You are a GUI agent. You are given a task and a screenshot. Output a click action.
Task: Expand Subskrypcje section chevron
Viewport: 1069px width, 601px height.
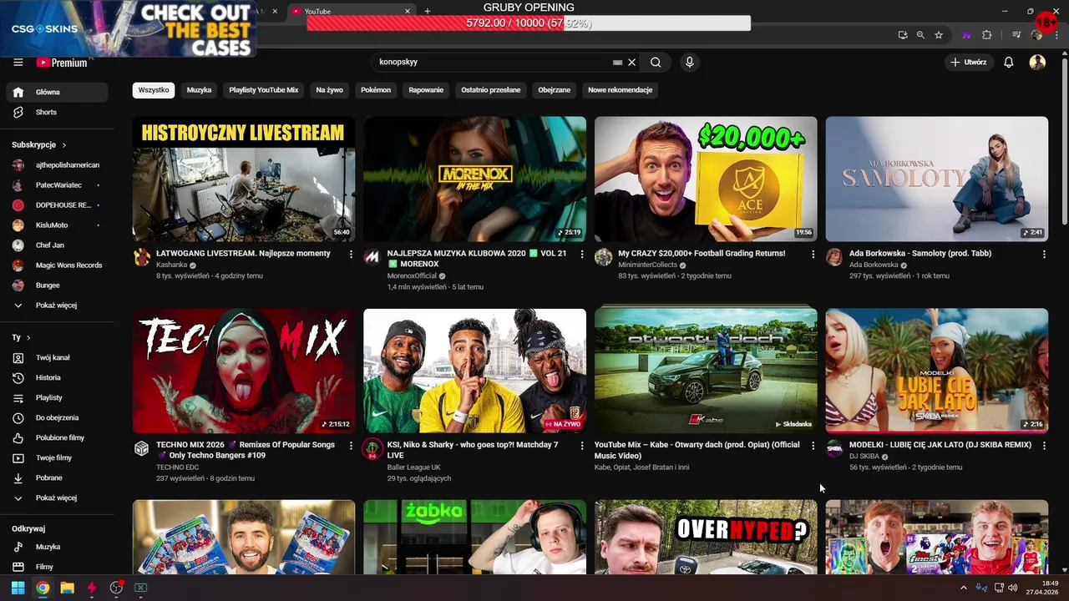pos(64,145)
